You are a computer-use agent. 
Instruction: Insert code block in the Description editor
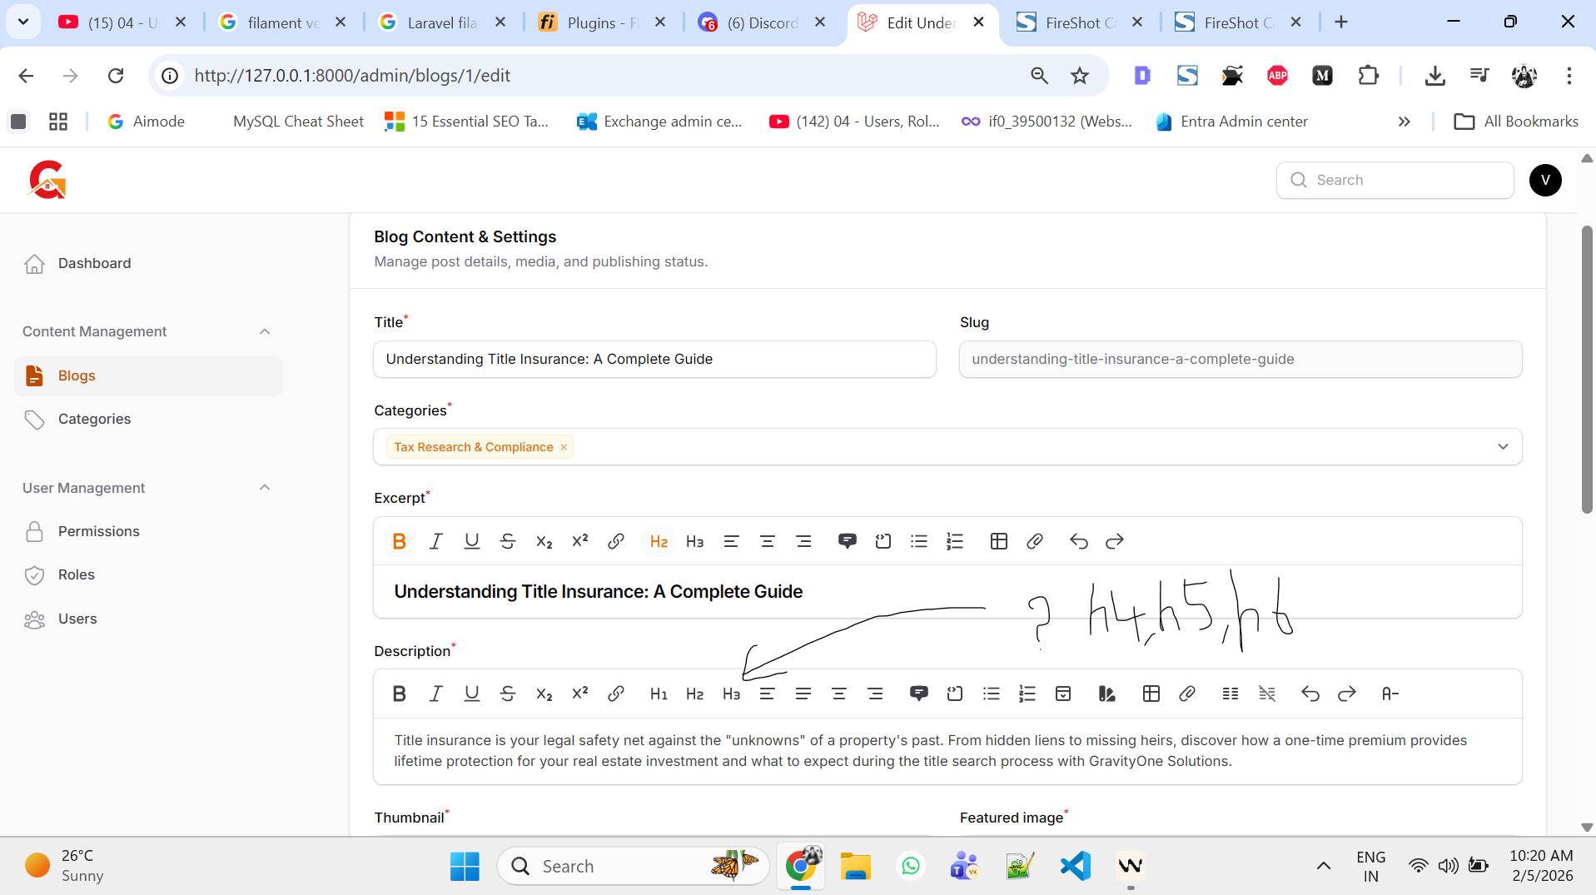(955, 694)
